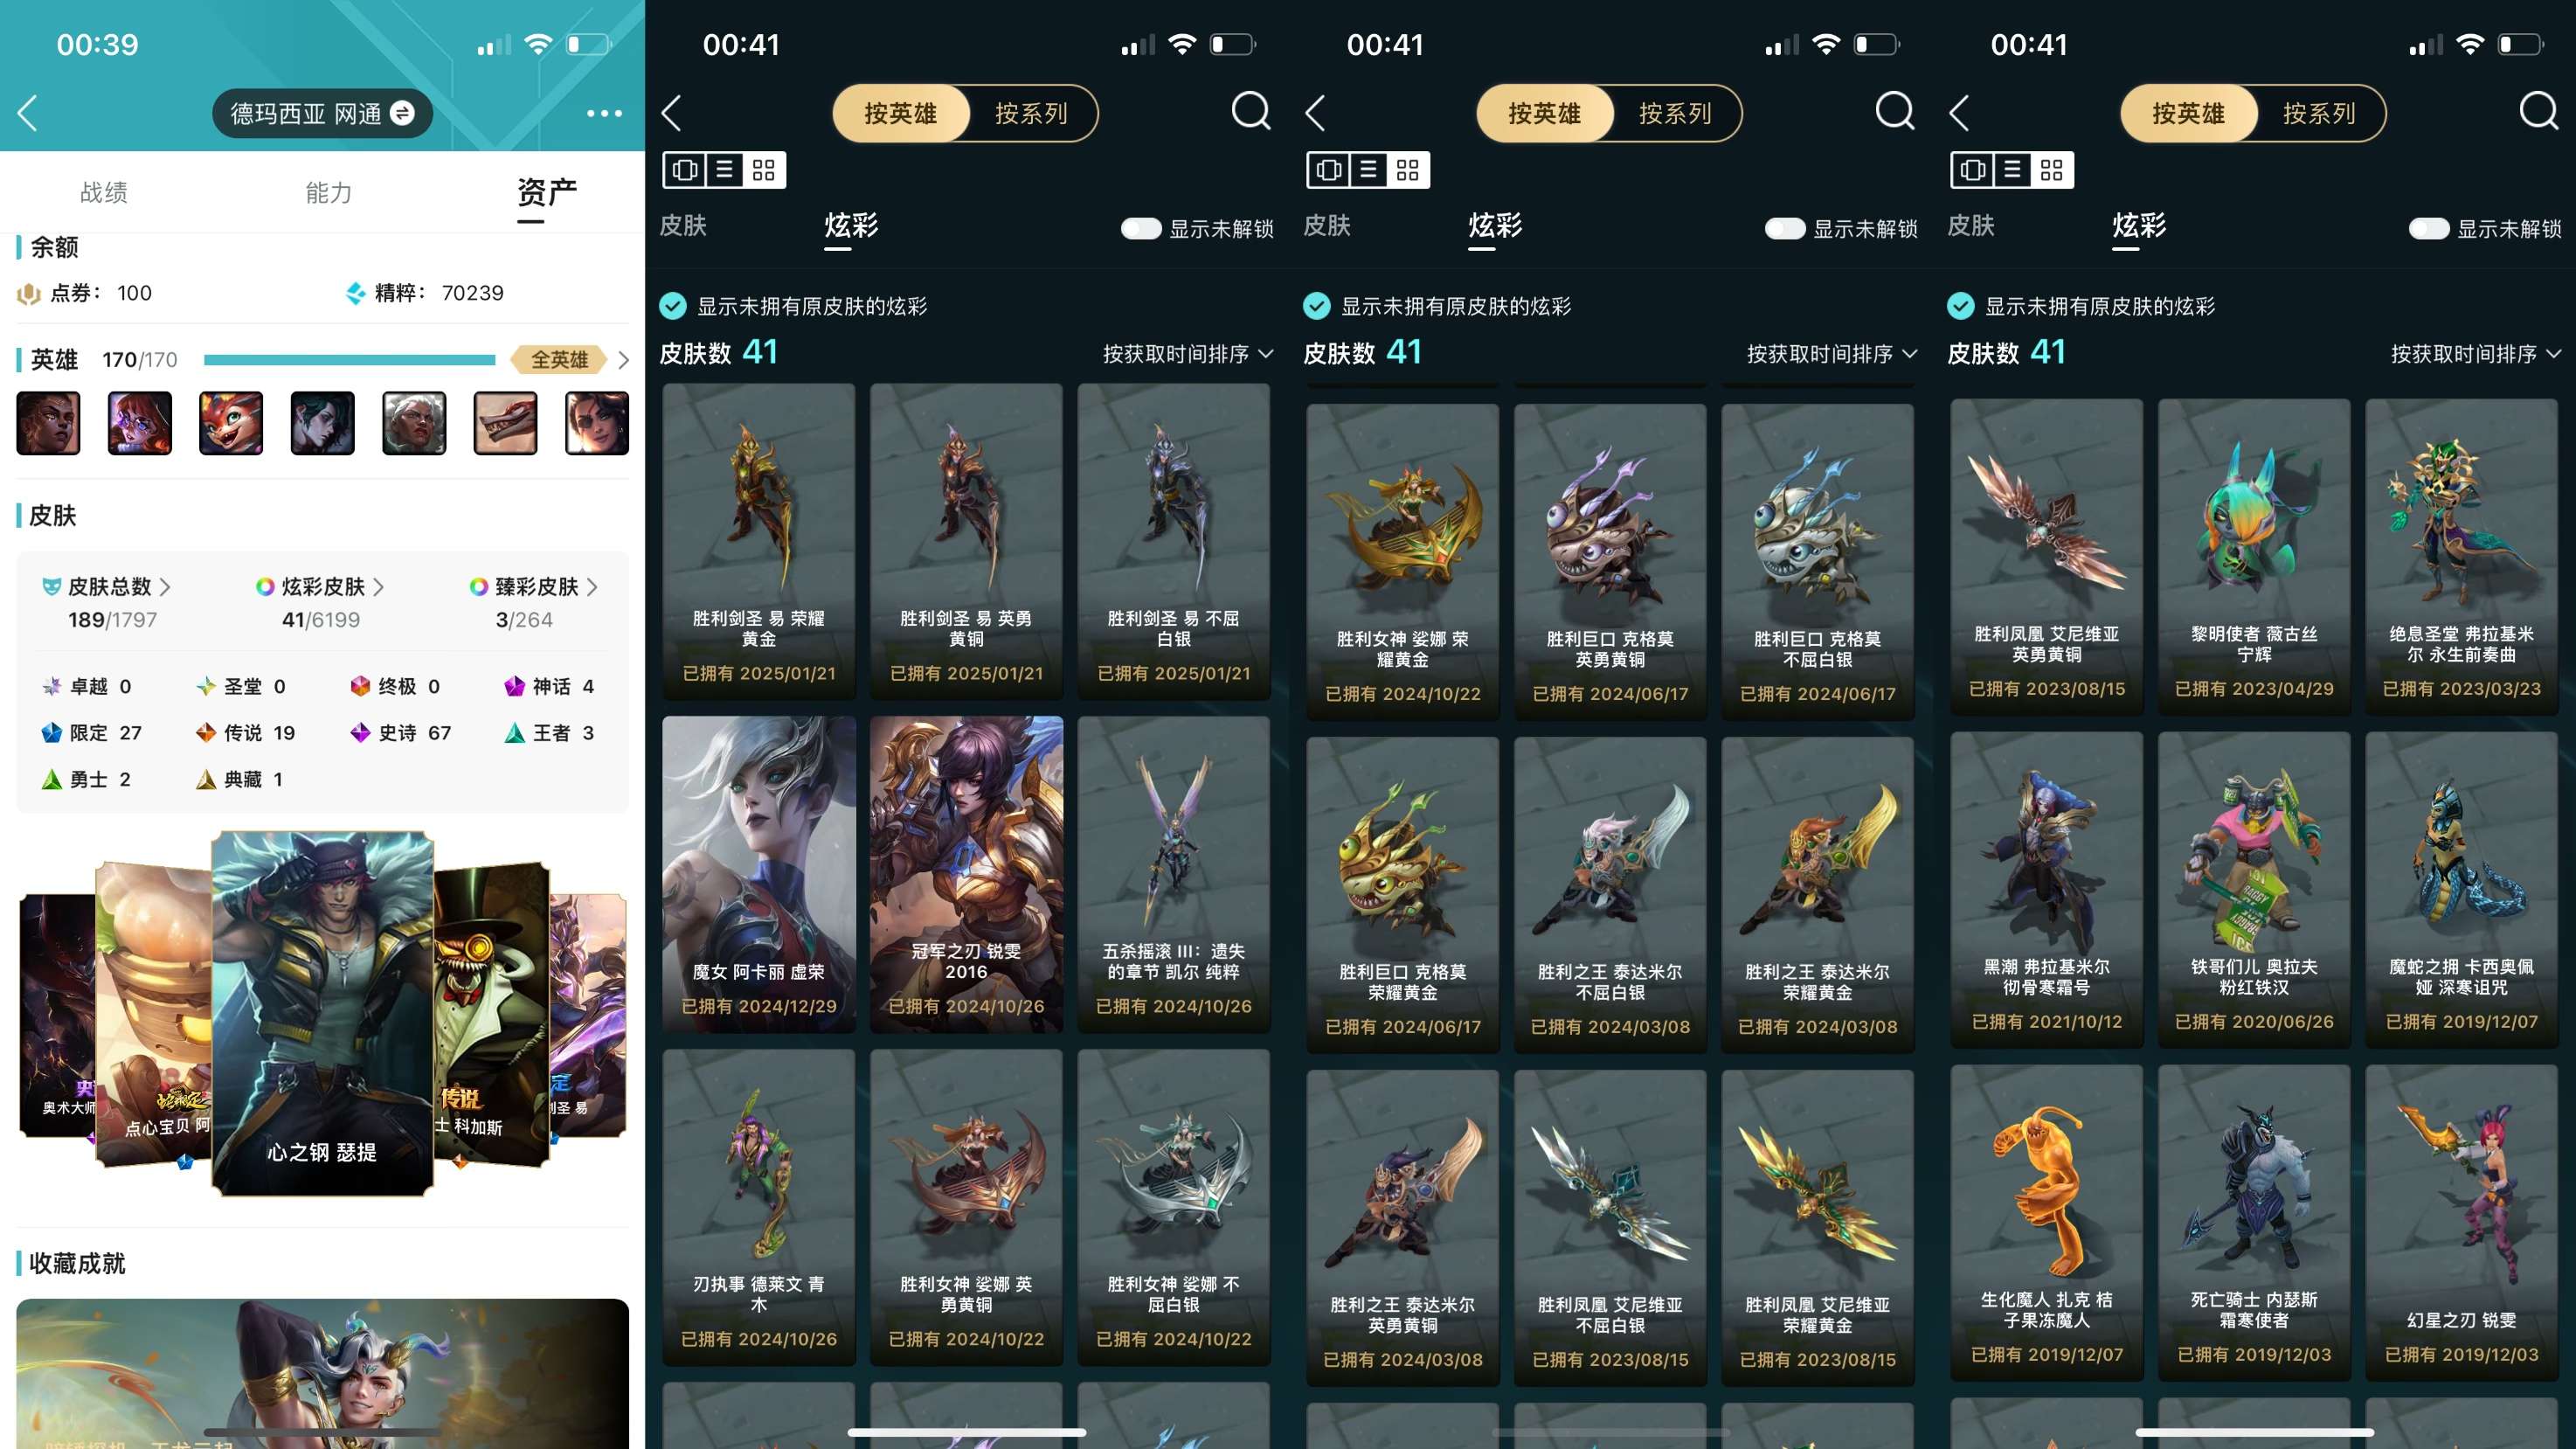Select 按系列 in the first panel's segmented control
This screenshot has width=2576, height=1449.
click(x=1031, y=113)
